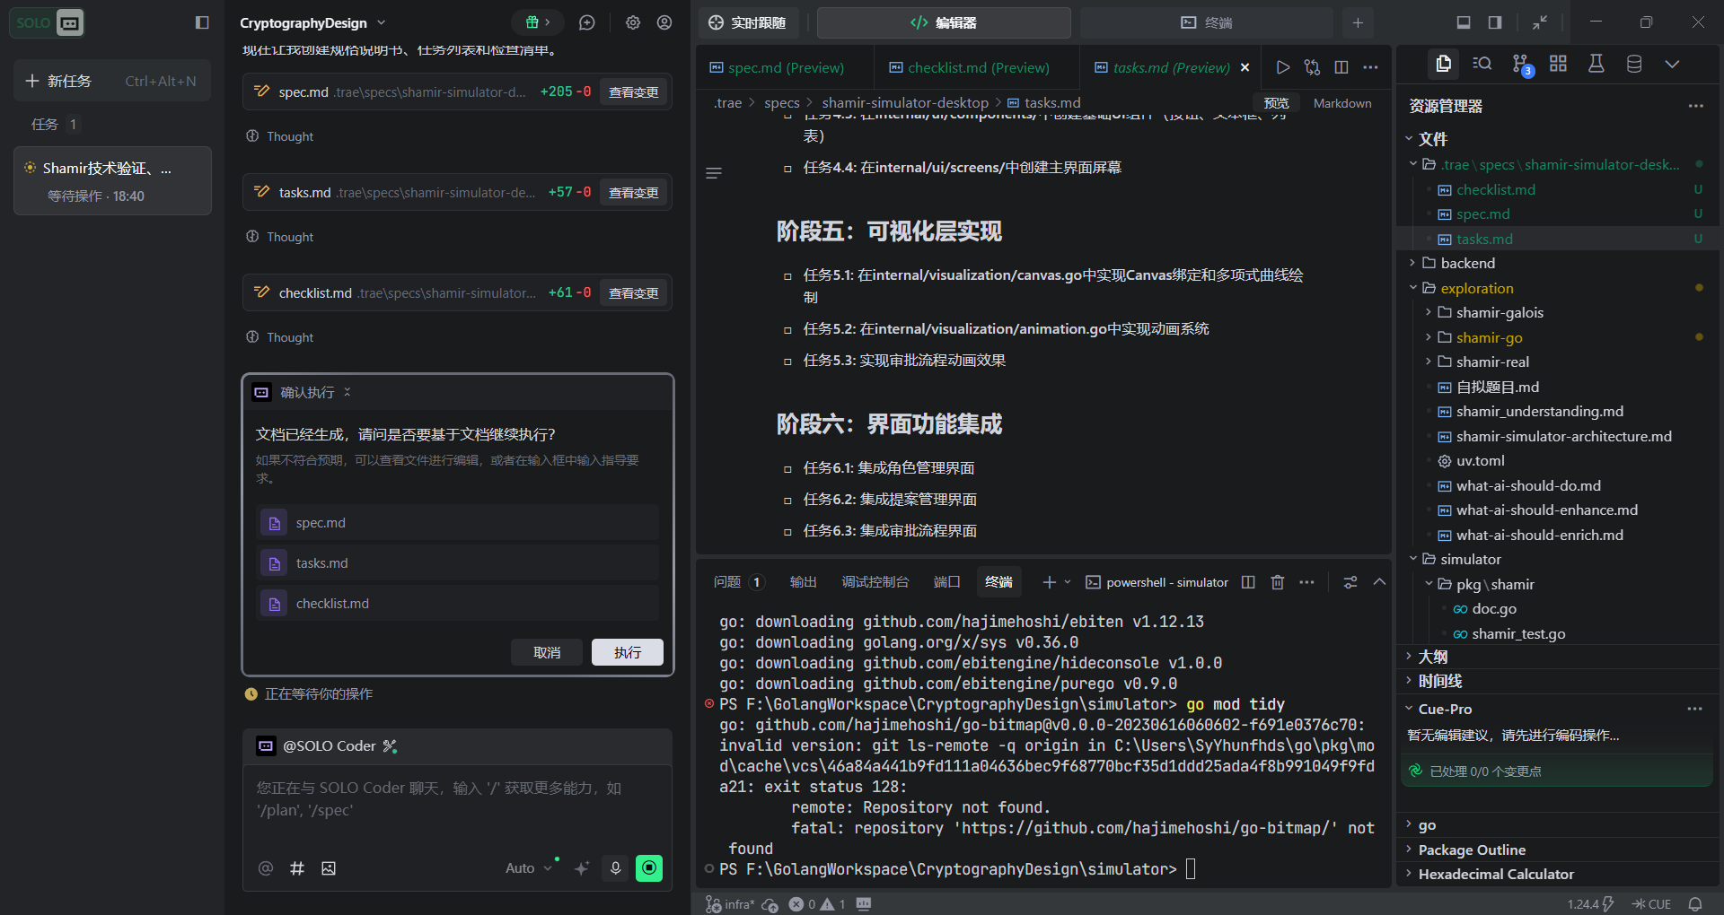Expand the backend folder
Image resolution: width=1724 pixels, height=915 pixels.
pos(1467,263)
